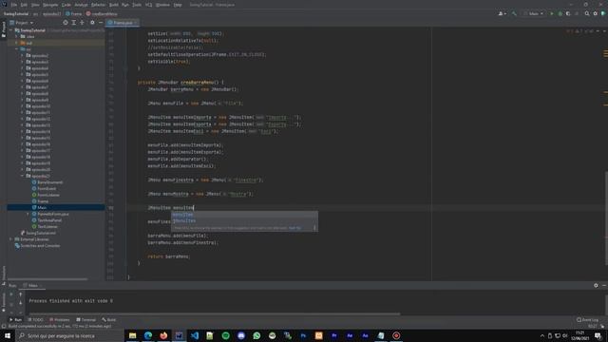Viewport: 608px width, 342px height.
Task: Open the Event Log
Action: (x=587, y=320)
